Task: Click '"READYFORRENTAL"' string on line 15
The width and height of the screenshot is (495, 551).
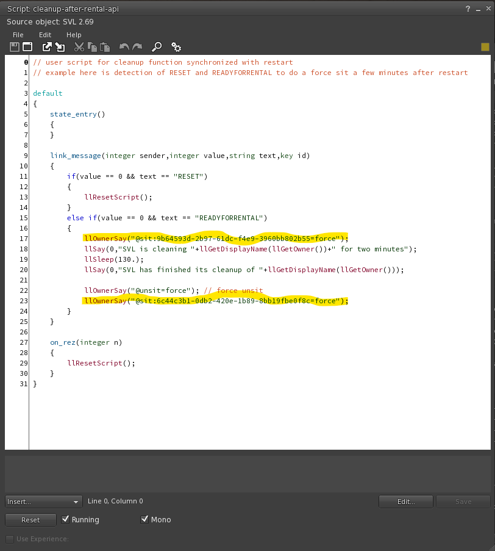Action: coord(229,218)
